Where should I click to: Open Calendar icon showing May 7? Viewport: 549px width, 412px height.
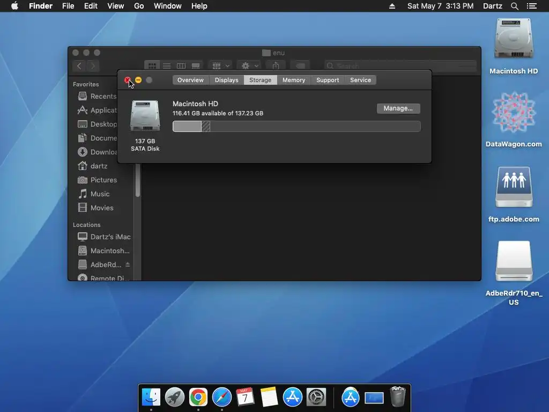click(x=245, y=397)
